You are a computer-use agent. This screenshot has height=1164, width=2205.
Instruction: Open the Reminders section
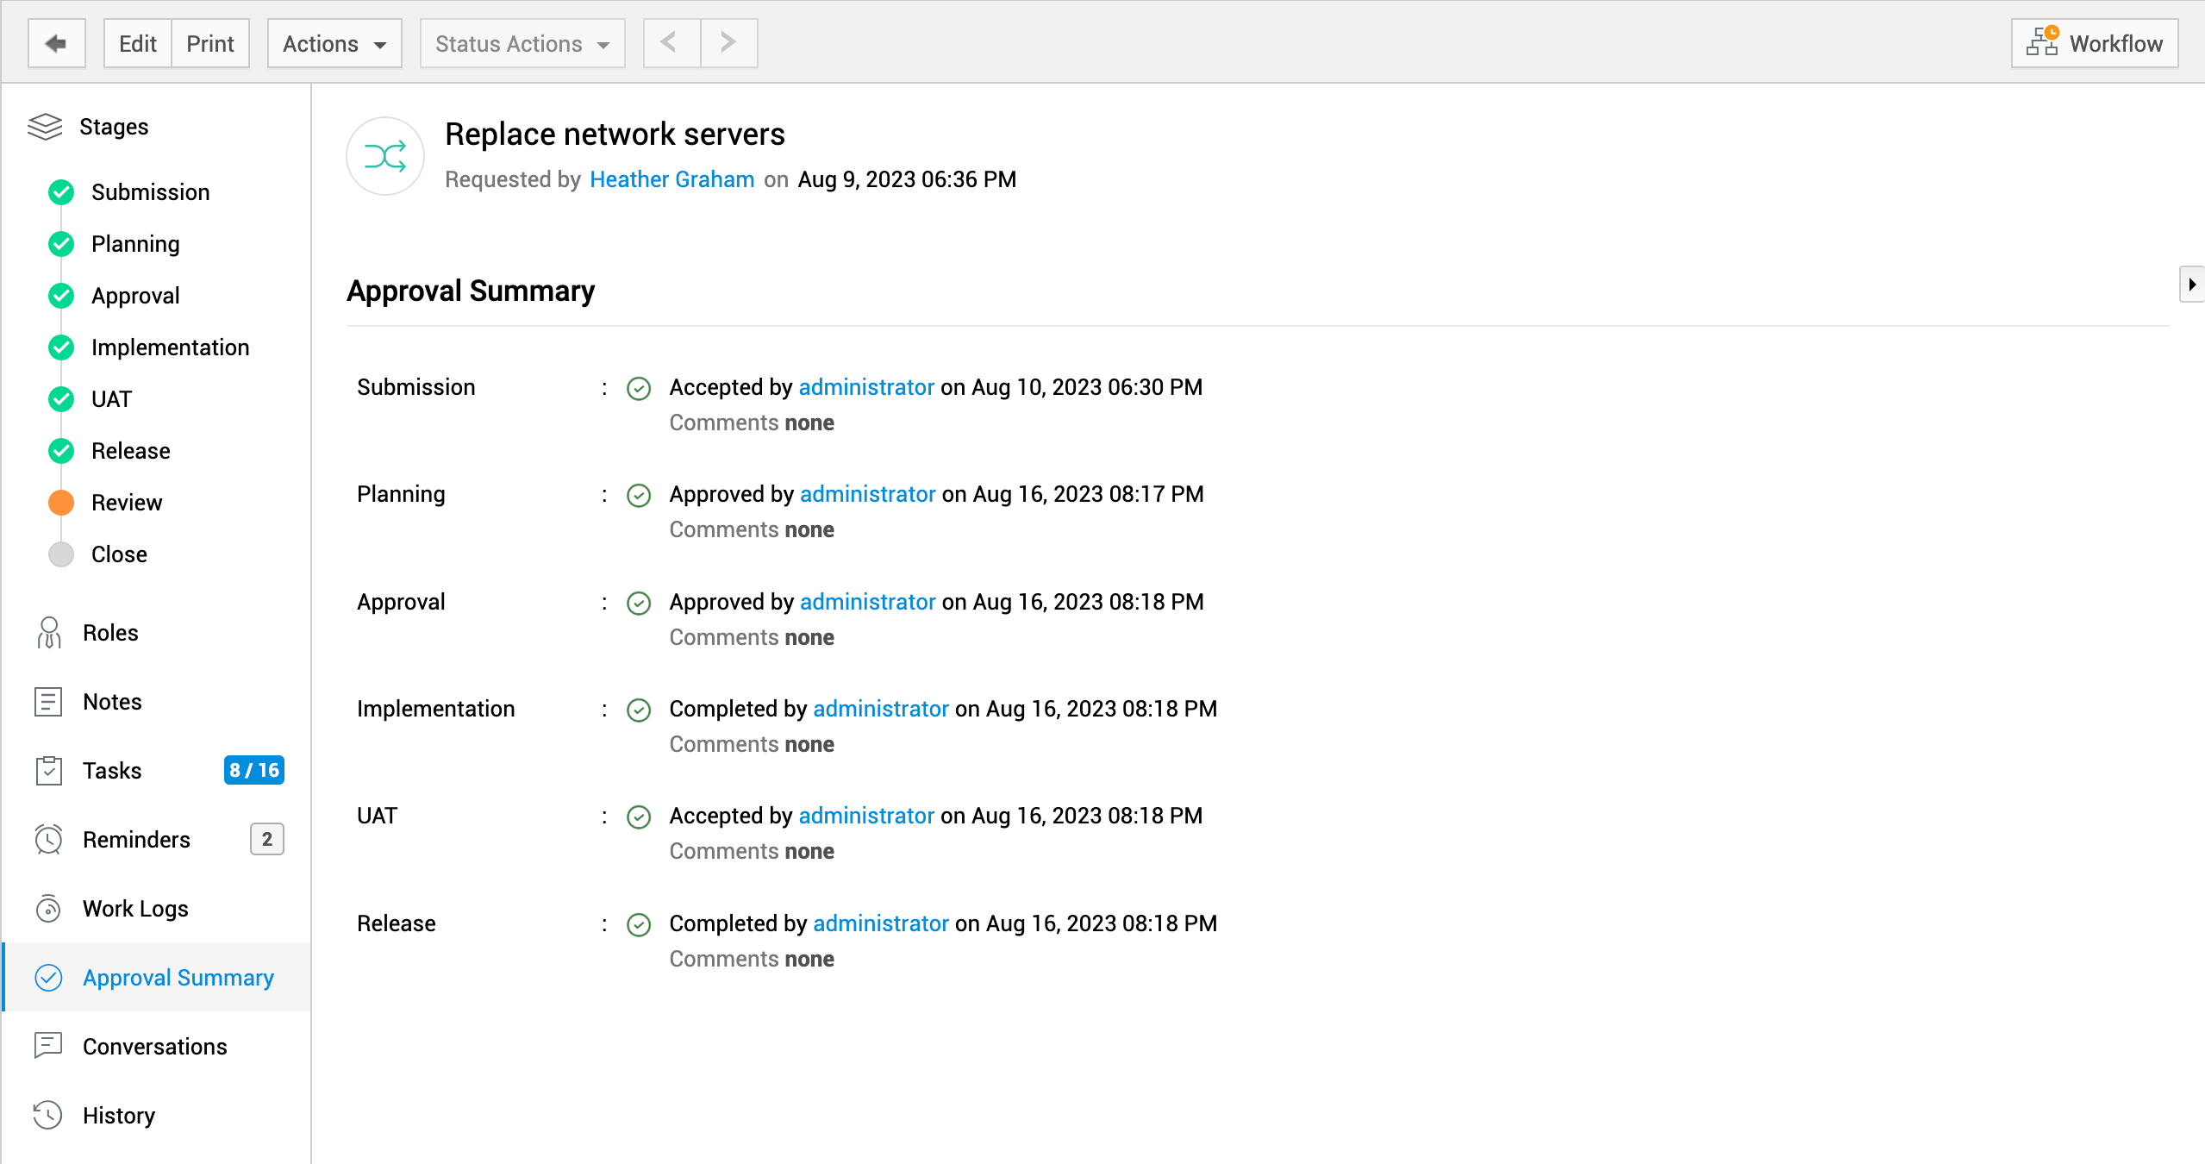156,840
